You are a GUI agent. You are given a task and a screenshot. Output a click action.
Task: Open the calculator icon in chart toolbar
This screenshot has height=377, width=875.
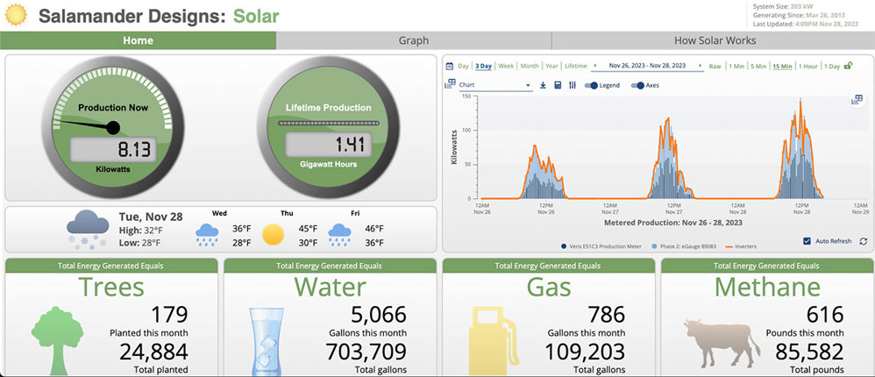coord(558,85)
